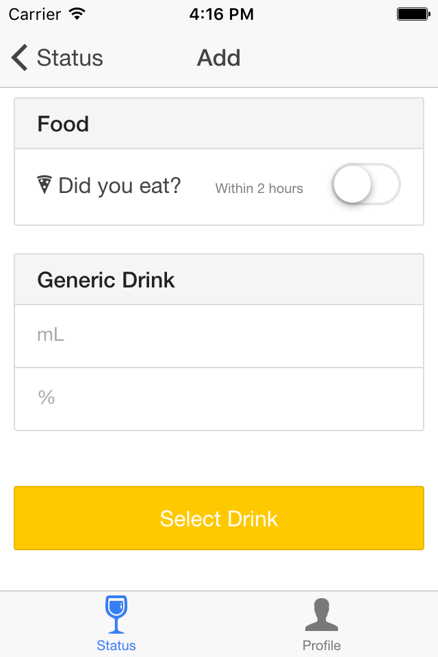
Task: Click the Food section header
Action: pyautogui.click(x=63, y=124)
